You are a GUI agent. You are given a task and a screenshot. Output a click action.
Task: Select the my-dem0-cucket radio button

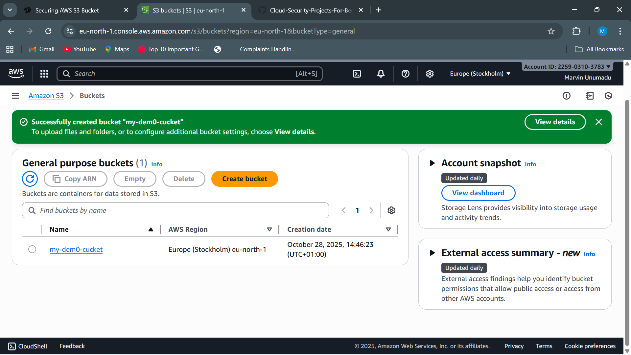[x=32, y=249]
